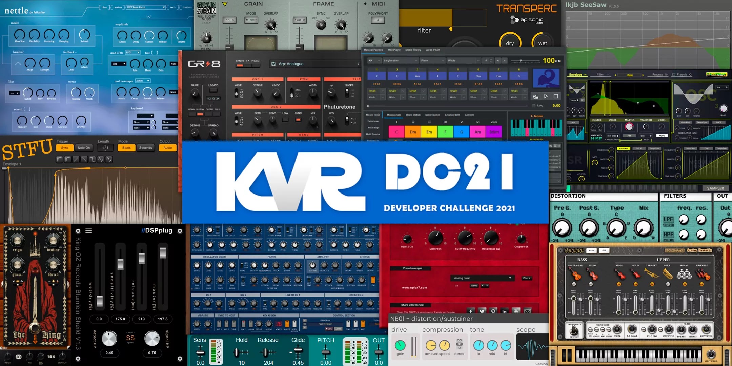
Task: Click the email share icon on the eplex7 panel
Action: coord(527,311)
